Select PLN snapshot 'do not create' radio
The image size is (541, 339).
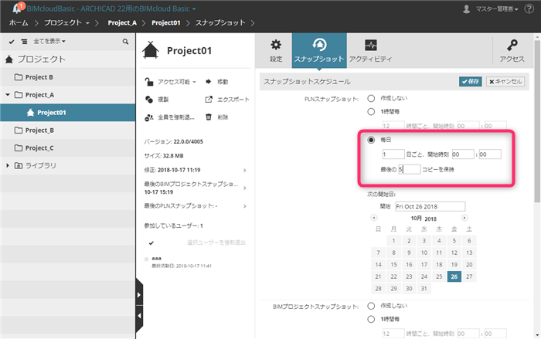371,99
